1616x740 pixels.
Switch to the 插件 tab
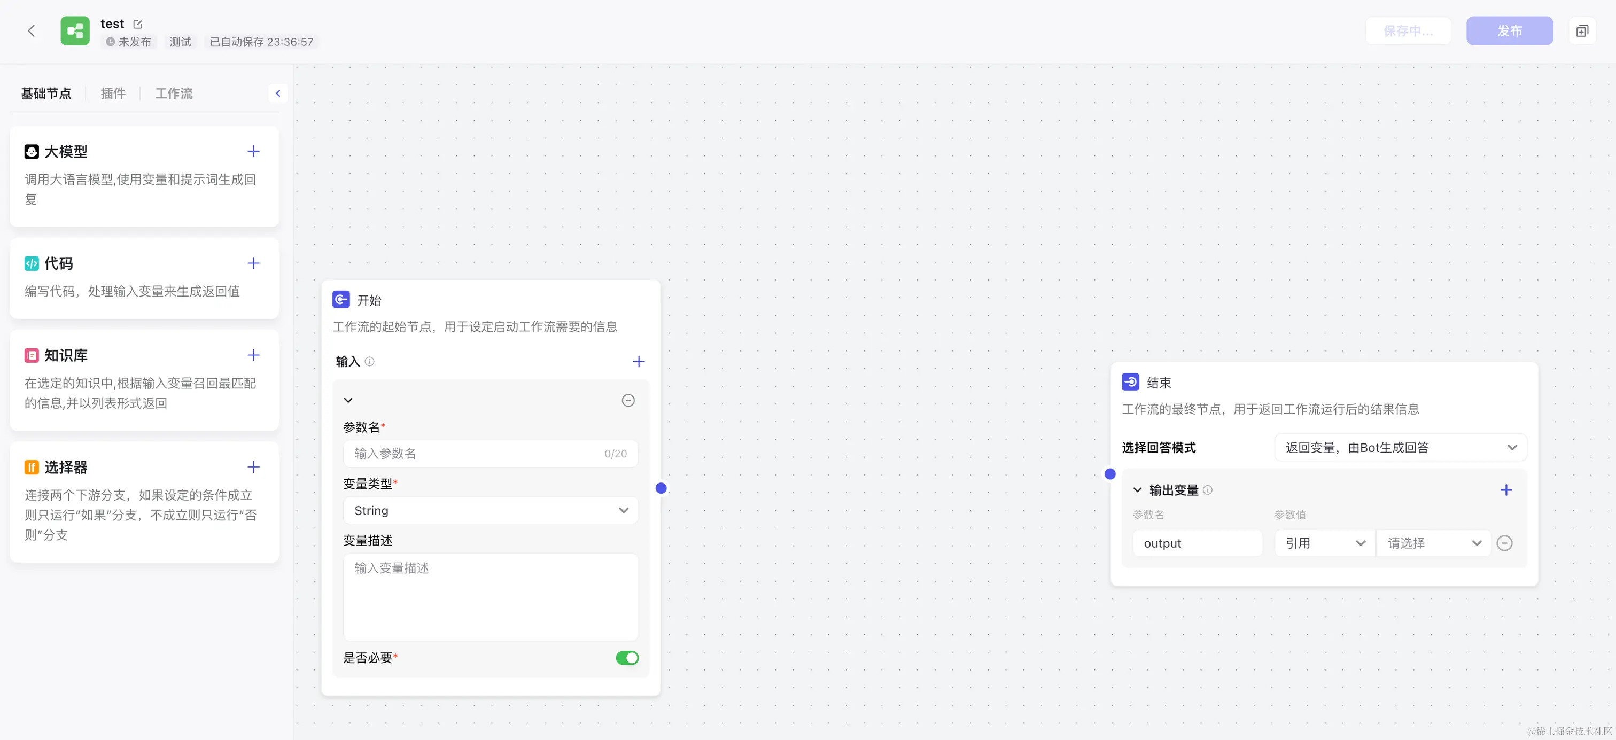coord(113,94)
